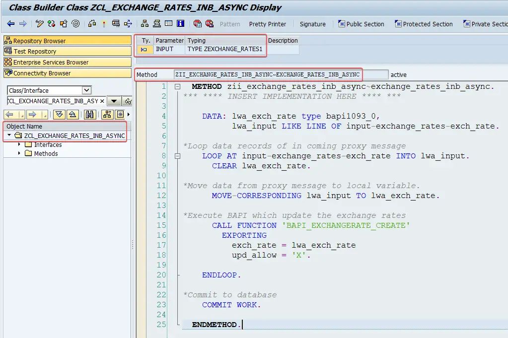This screenshot has width=508, height=338.
Task: Click the INPUT parameter cell
Action: tap(169, 49)
